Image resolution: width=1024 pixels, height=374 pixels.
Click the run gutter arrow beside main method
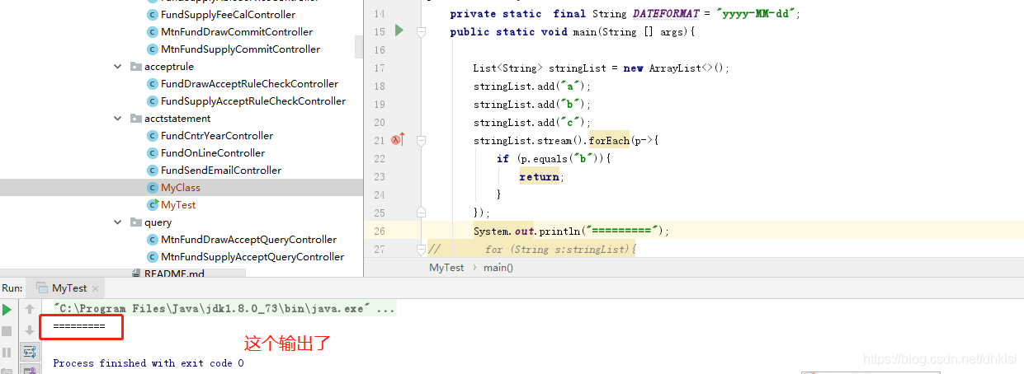(399, 30)
